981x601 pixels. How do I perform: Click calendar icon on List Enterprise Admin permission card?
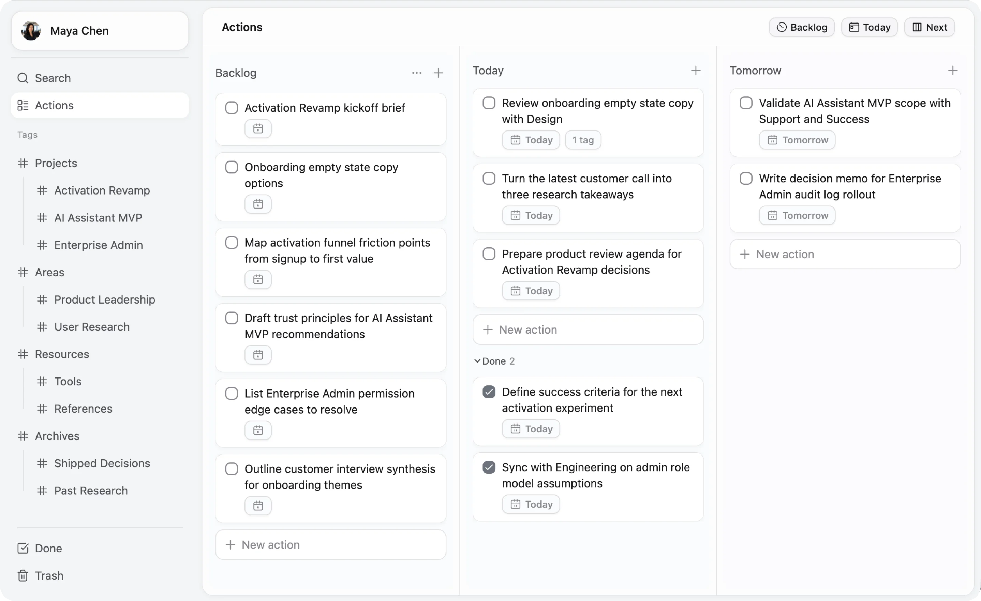(x=258, y=430)
